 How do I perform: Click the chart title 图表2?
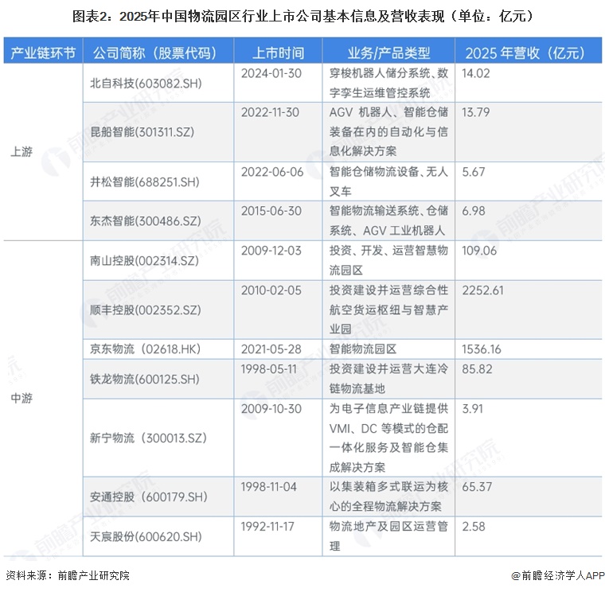tap(302, 16)
